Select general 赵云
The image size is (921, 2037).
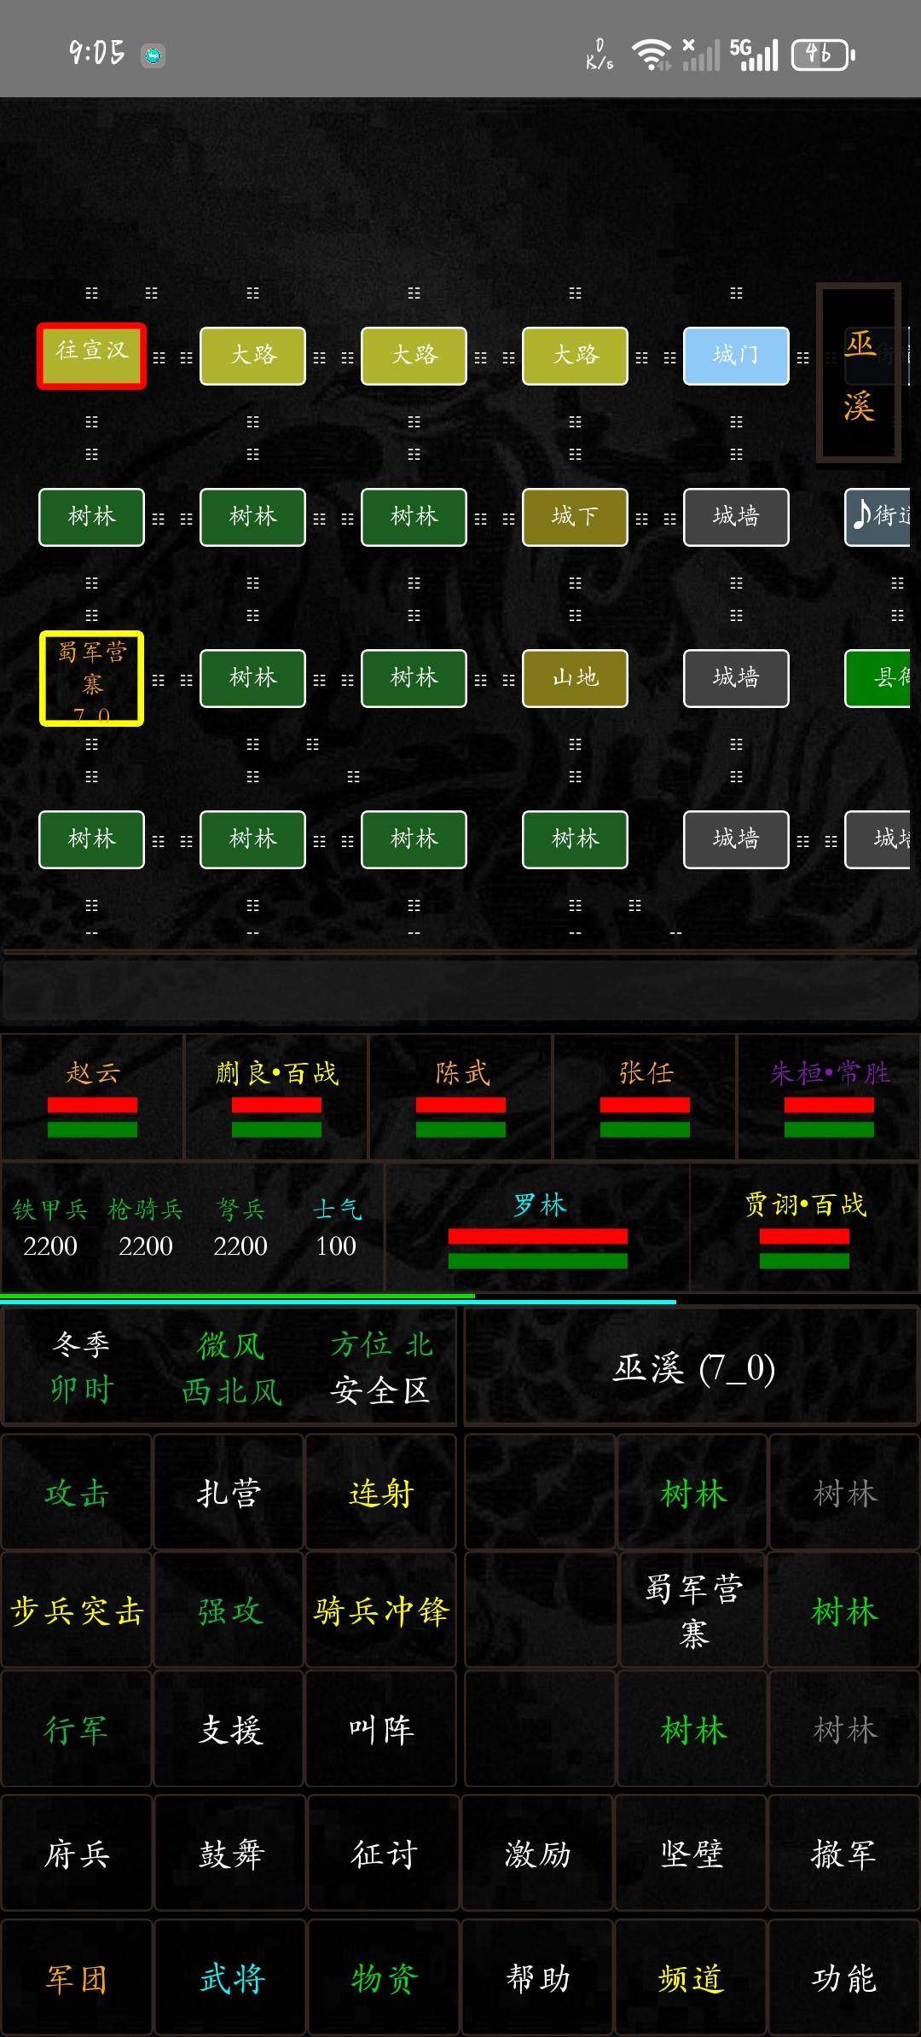[92, 1095]
